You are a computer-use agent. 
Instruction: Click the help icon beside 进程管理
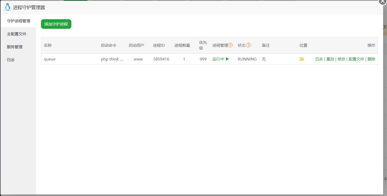coord(230,45)
